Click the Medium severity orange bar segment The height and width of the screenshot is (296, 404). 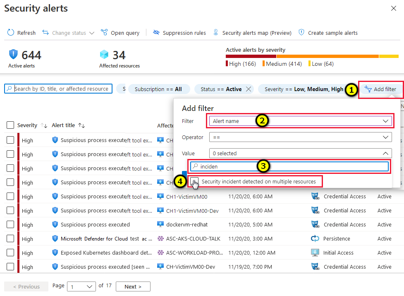328,56
